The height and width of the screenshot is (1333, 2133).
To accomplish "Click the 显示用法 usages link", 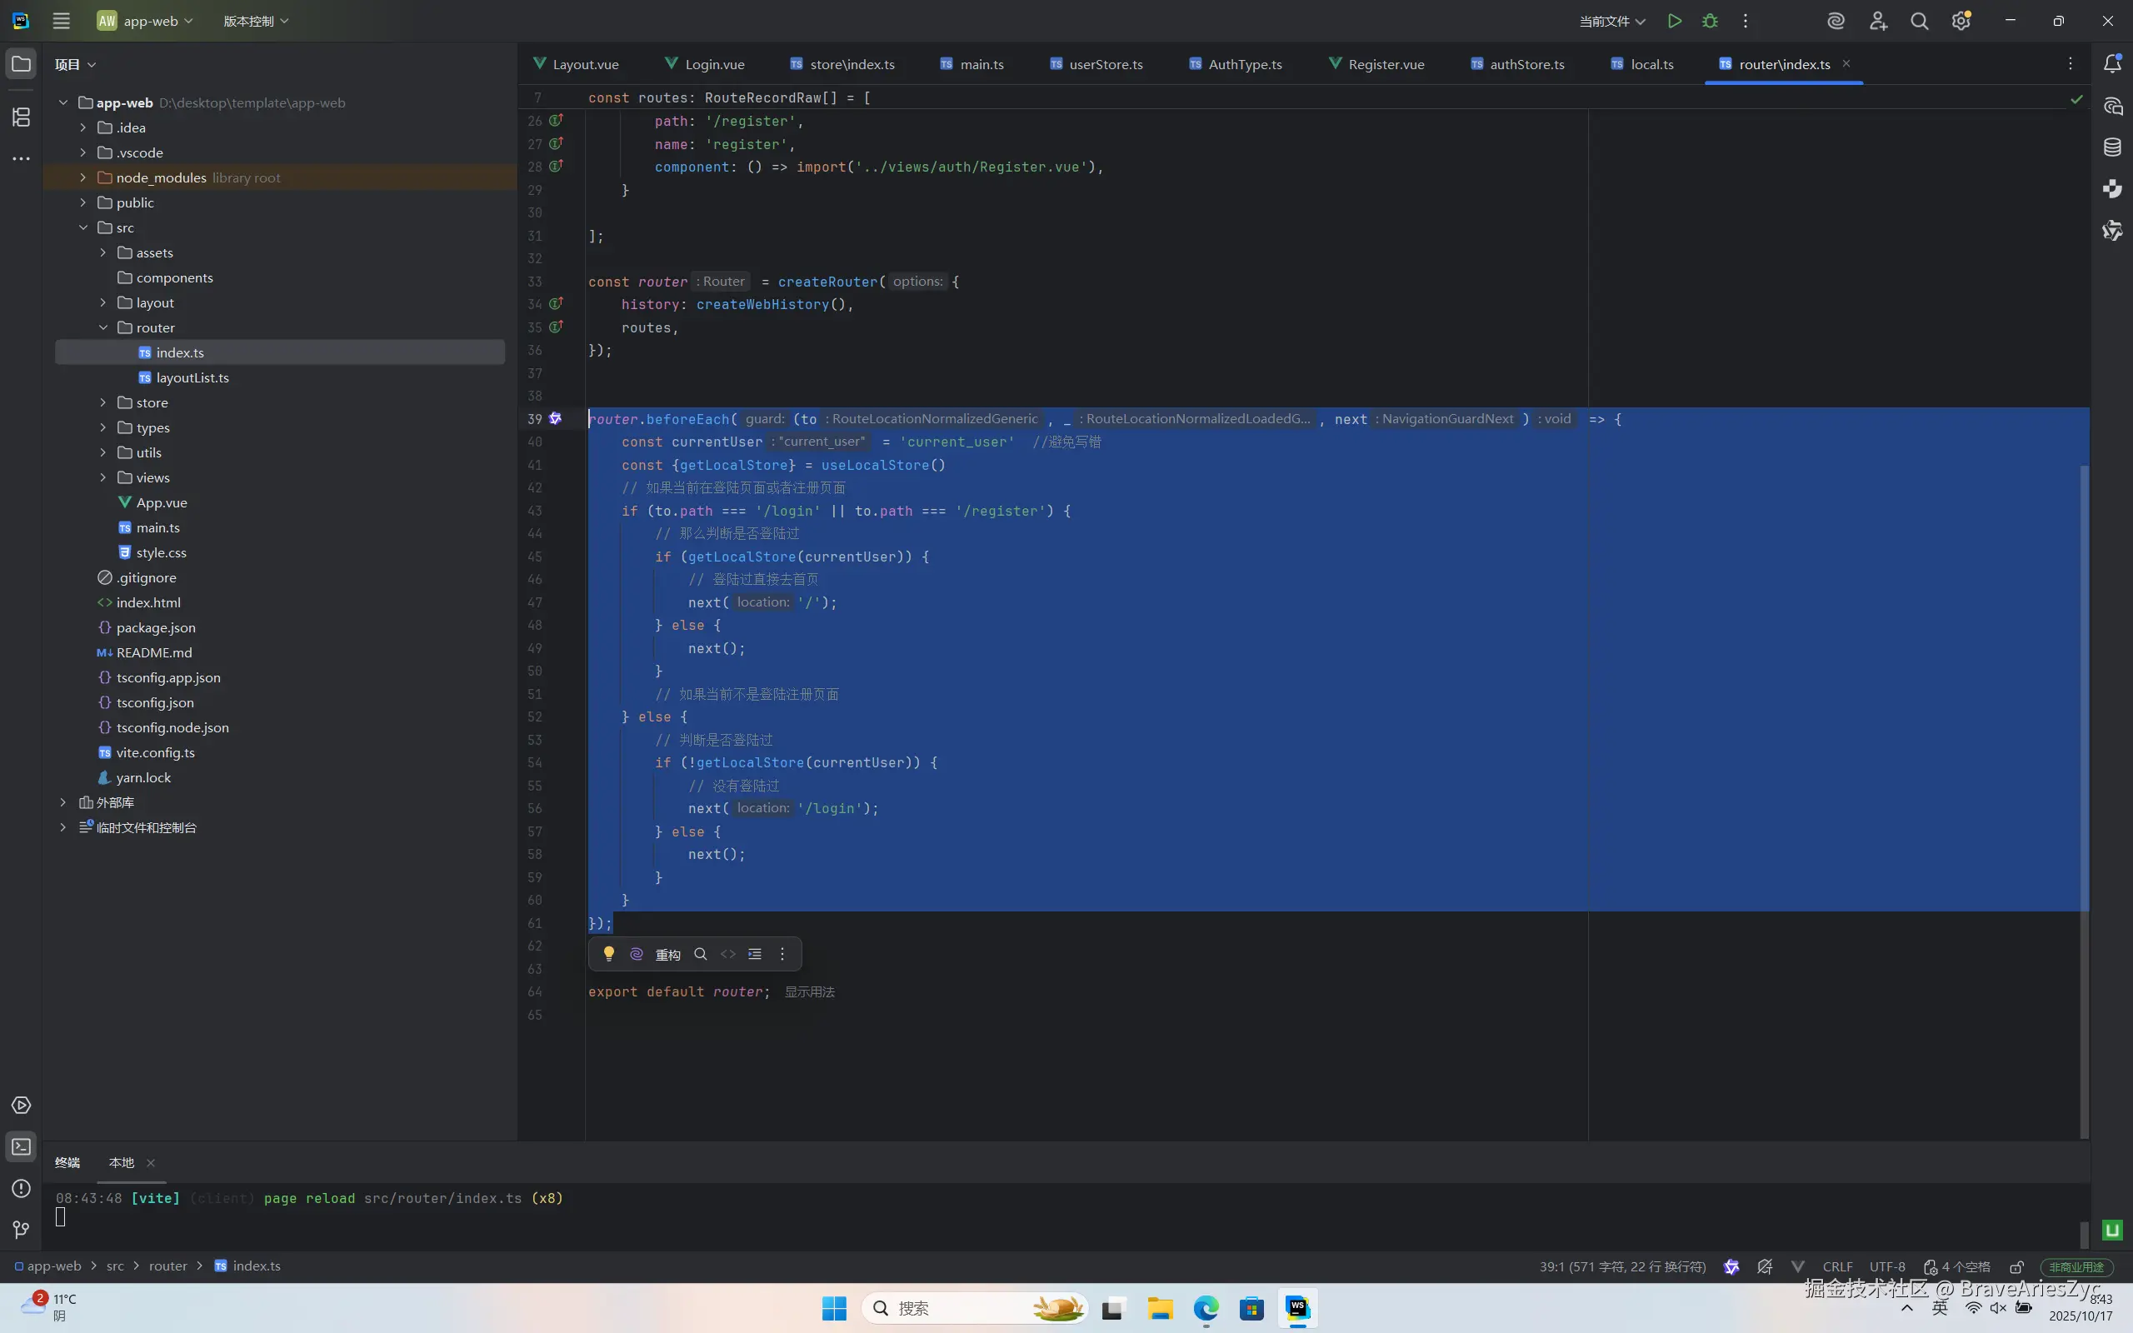I will point(809,991).
